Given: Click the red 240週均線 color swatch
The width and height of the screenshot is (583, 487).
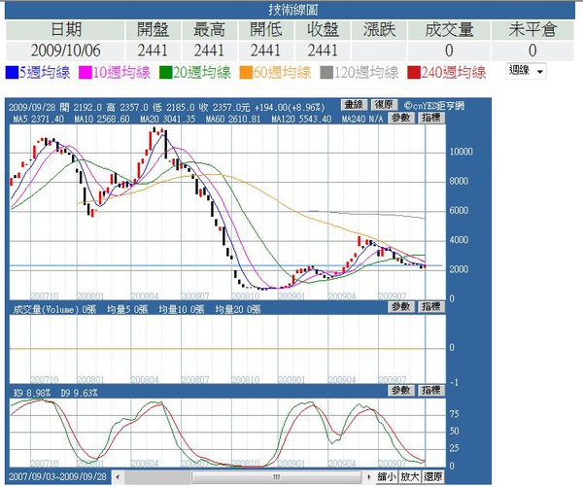Looking at the screenshot, I should pos(414,73).
